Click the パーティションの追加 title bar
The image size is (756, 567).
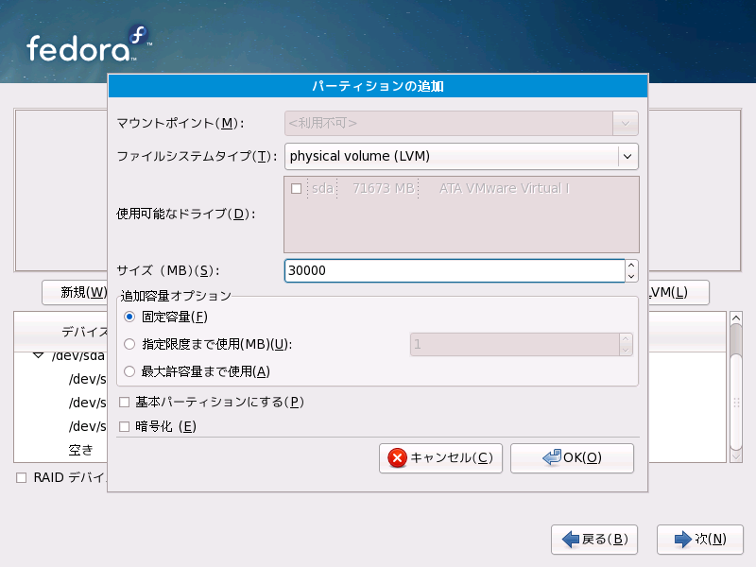tap(378, 86)
